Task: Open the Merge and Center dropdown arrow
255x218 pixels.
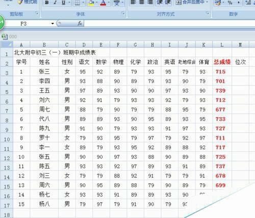Action: (x=207, y=2)
